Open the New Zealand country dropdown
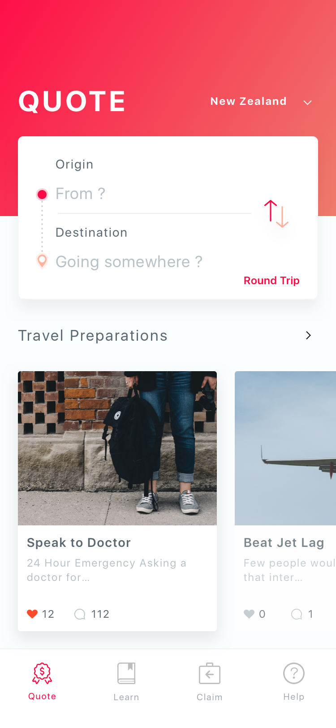Image resolution: width=336 pixels, height=728 pixels. (249, 101)
